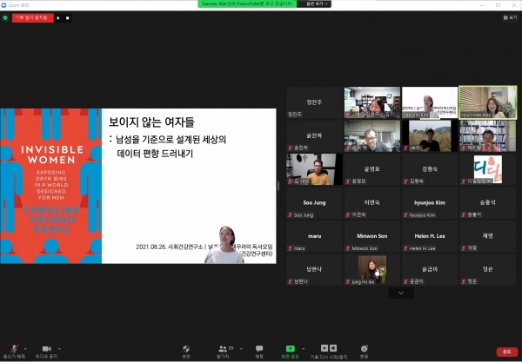
Task: Open the Reactions button
Action: click(x=365, y=352)
